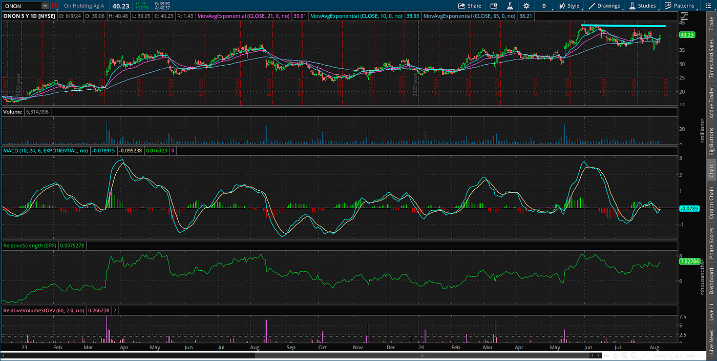Open the ONON symbol dropdown arrow
Screen dimensions: 717x361
point(45,6)
